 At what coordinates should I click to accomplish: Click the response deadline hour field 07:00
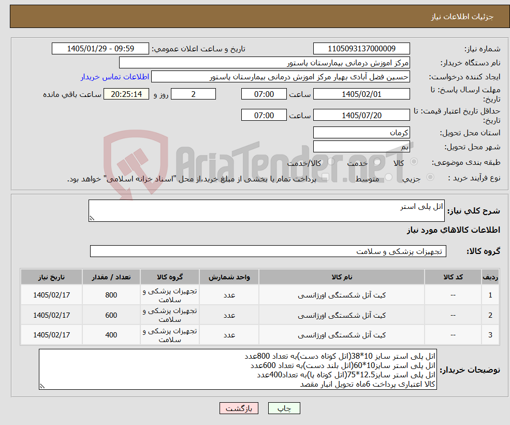pyautogui.click(x=264, y=94)
